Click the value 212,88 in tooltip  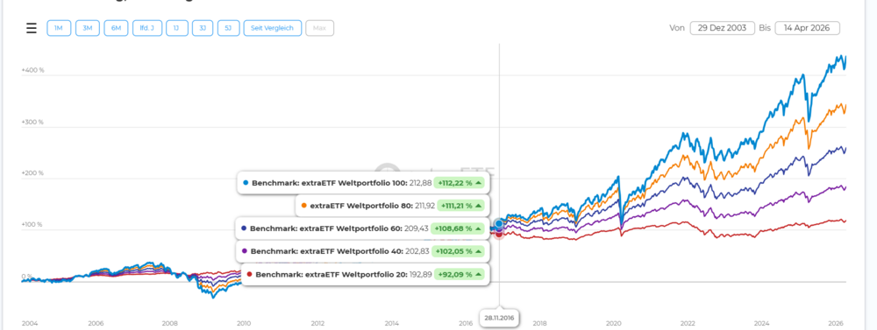tap(420, 183)
